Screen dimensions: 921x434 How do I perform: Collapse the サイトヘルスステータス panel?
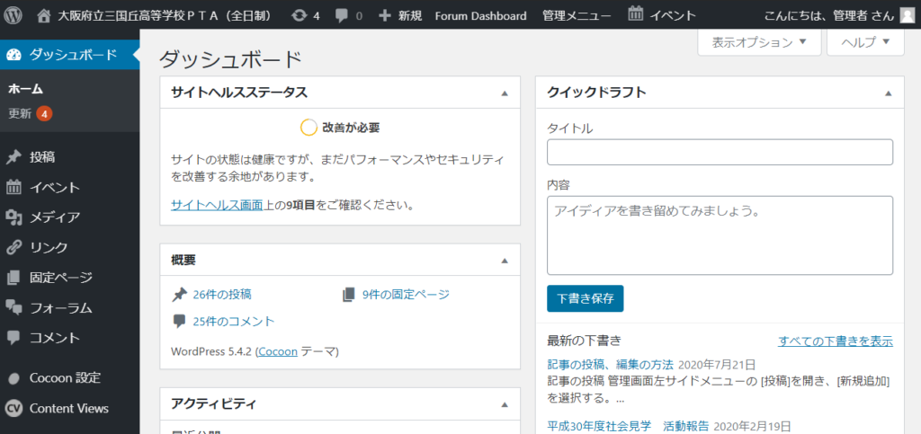(505, 93)
